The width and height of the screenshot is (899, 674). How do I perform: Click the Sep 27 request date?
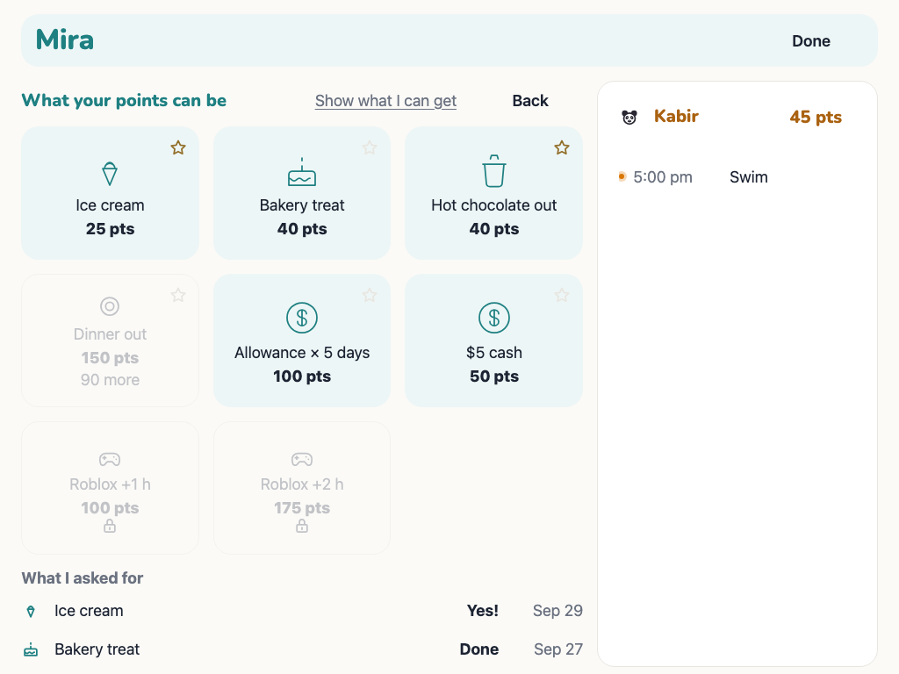click(558, 649)
